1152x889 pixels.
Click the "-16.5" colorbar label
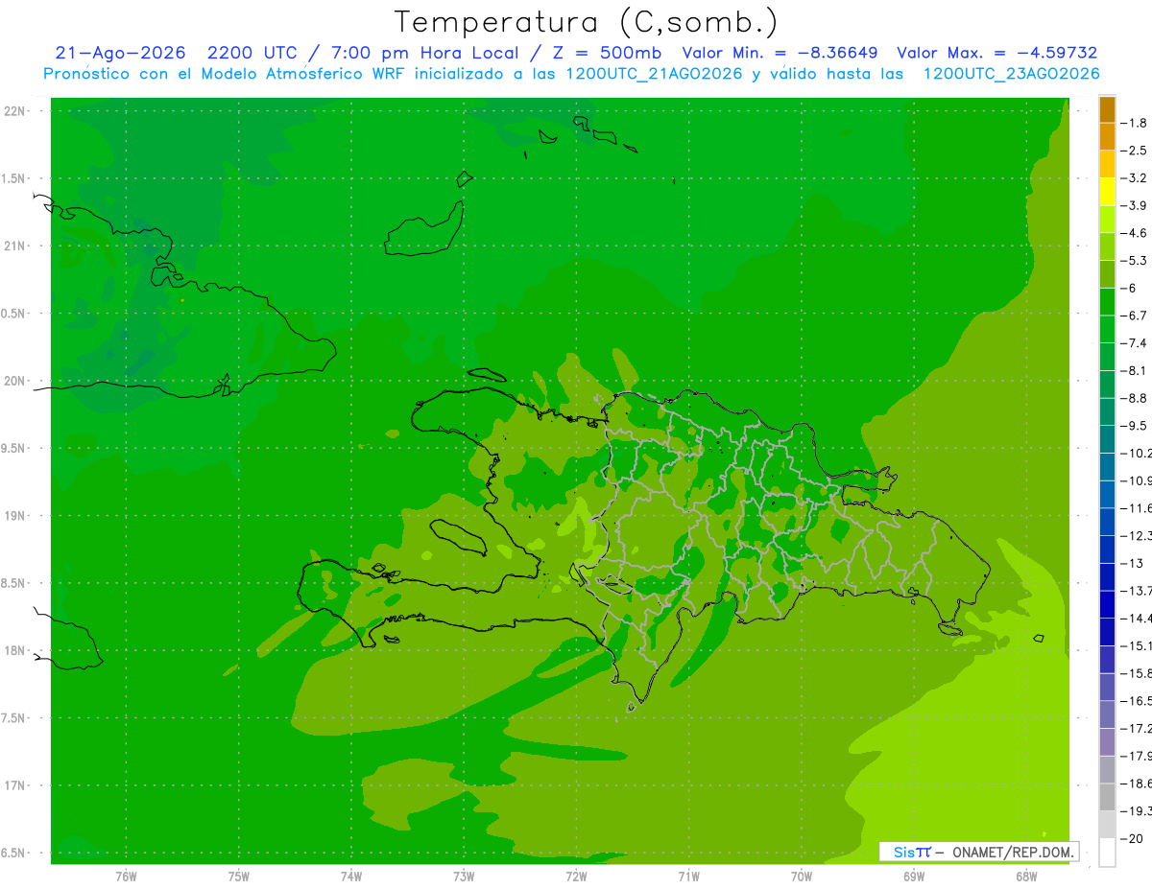(x=1137, y=701)
